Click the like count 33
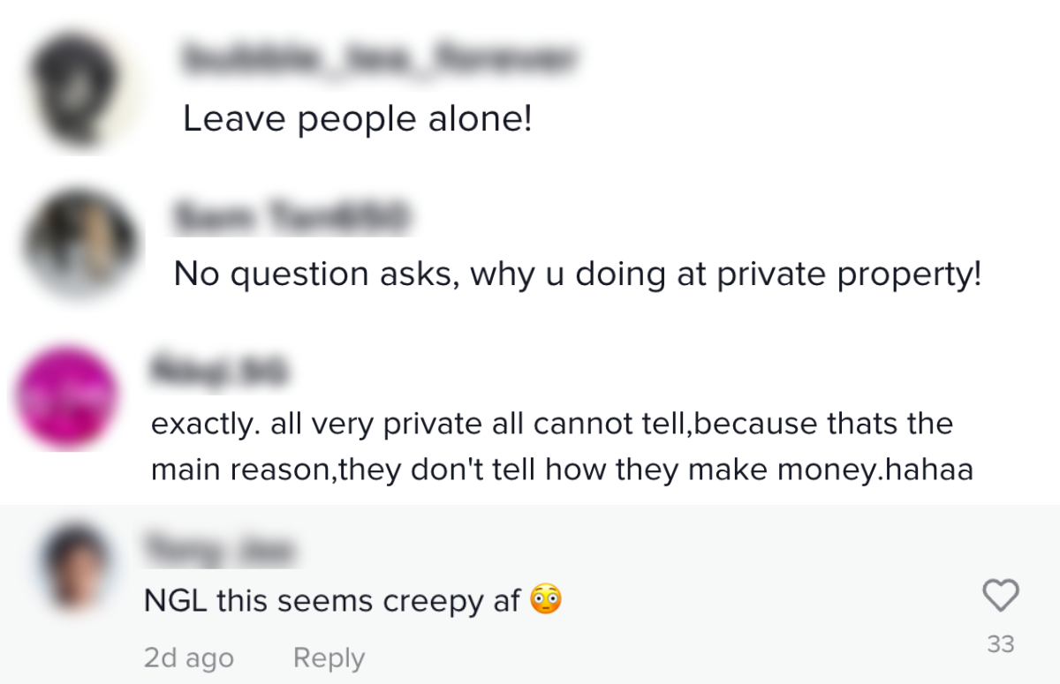 (1000, 644)
